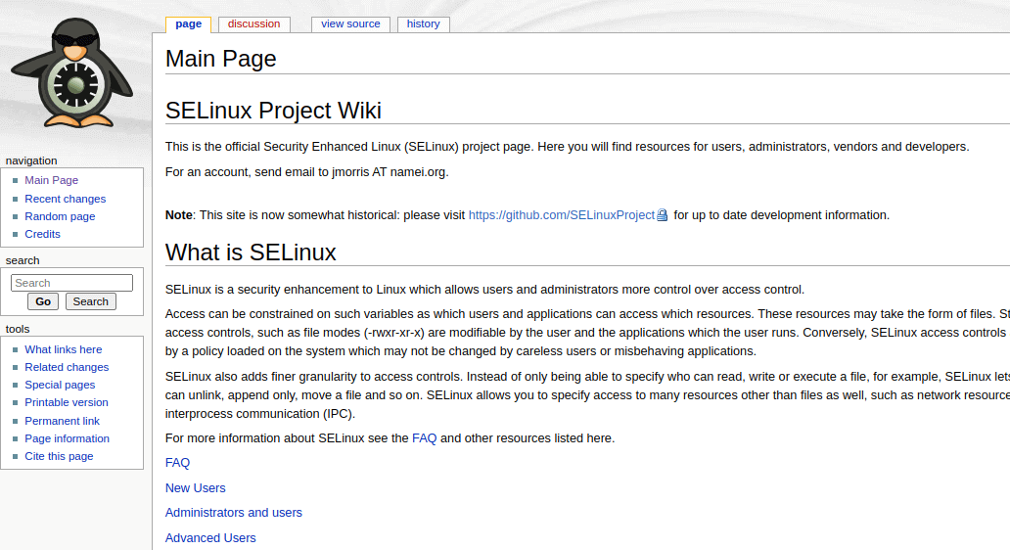1010x550 pixels.
Task: Click the navigation sidebar heading
Action: click(31, 161)
